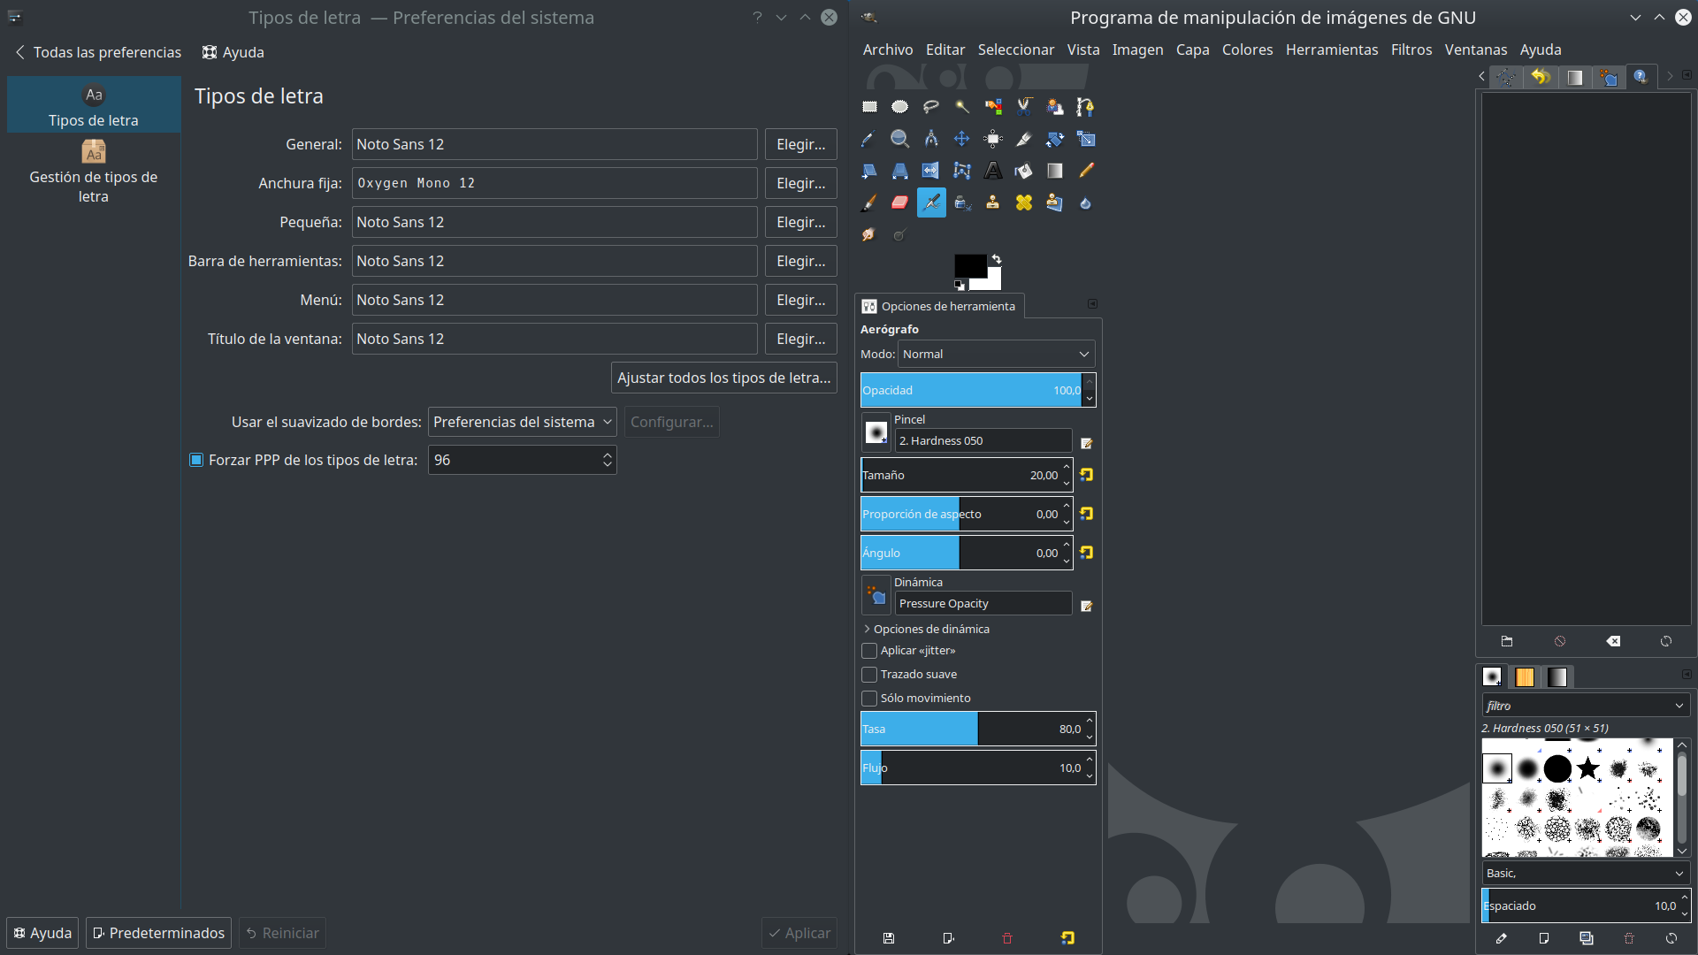
Task: Select the Heal tool bandage icon
Action: coord(1024,202)
